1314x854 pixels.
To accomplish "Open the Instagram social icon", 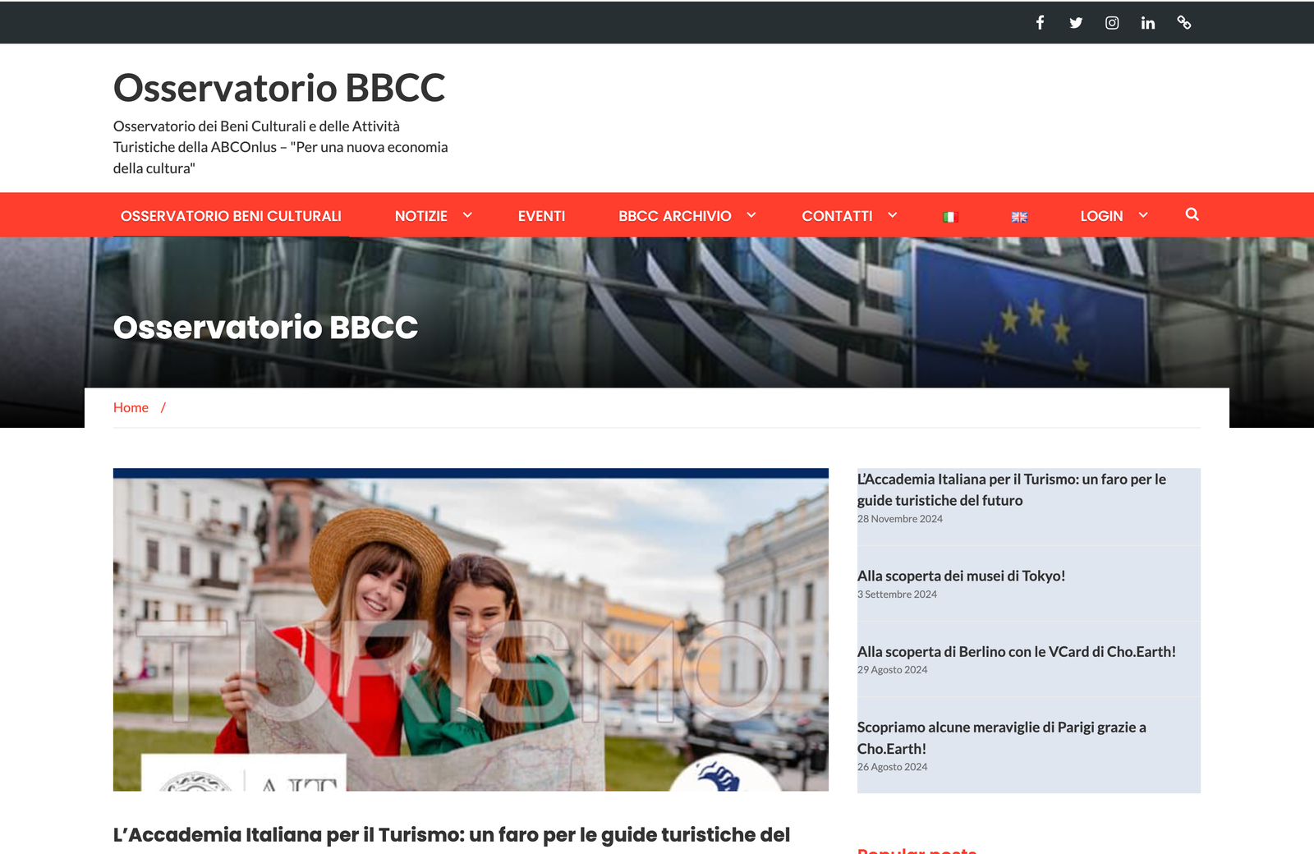I will [x=1112, y=23].
